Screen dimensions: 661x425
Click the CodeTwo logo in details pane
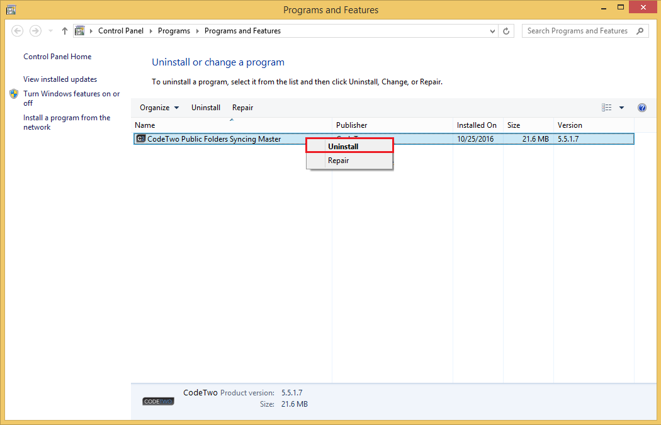(158, 402)
